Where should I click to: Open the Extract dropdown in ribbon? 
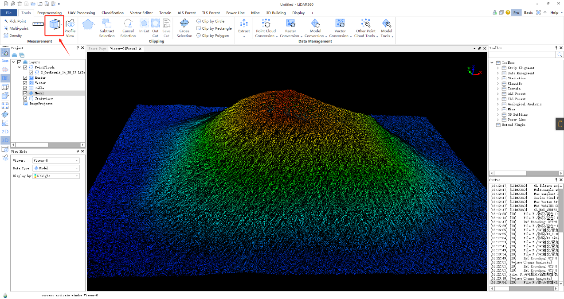(244, 27)
